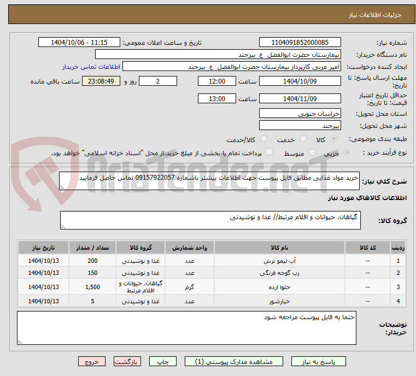Click the خراسان جنوبی province field

(300, 114)
